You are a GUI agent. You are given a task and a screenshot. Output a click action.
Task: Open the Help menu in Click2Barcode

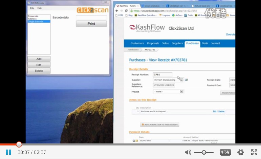(x=40, y=8)
